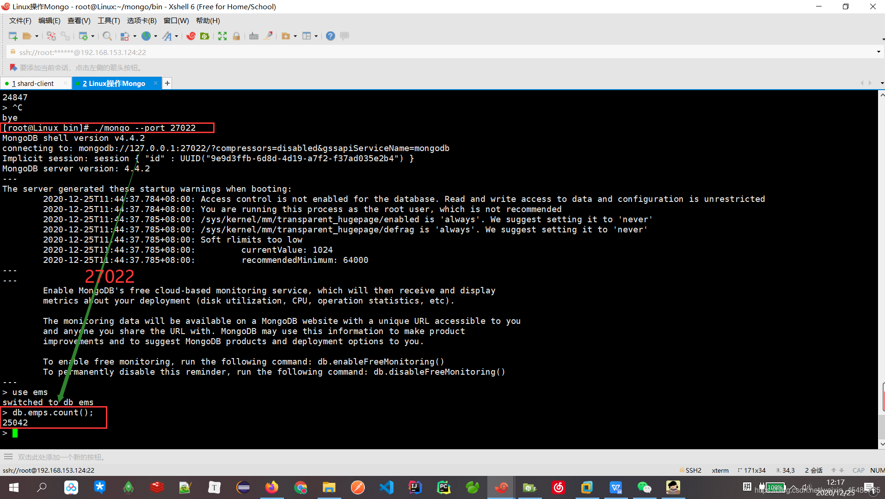Expand the Open session dropdown arrow
Viewport: 885px width, 499px height.
37,36
